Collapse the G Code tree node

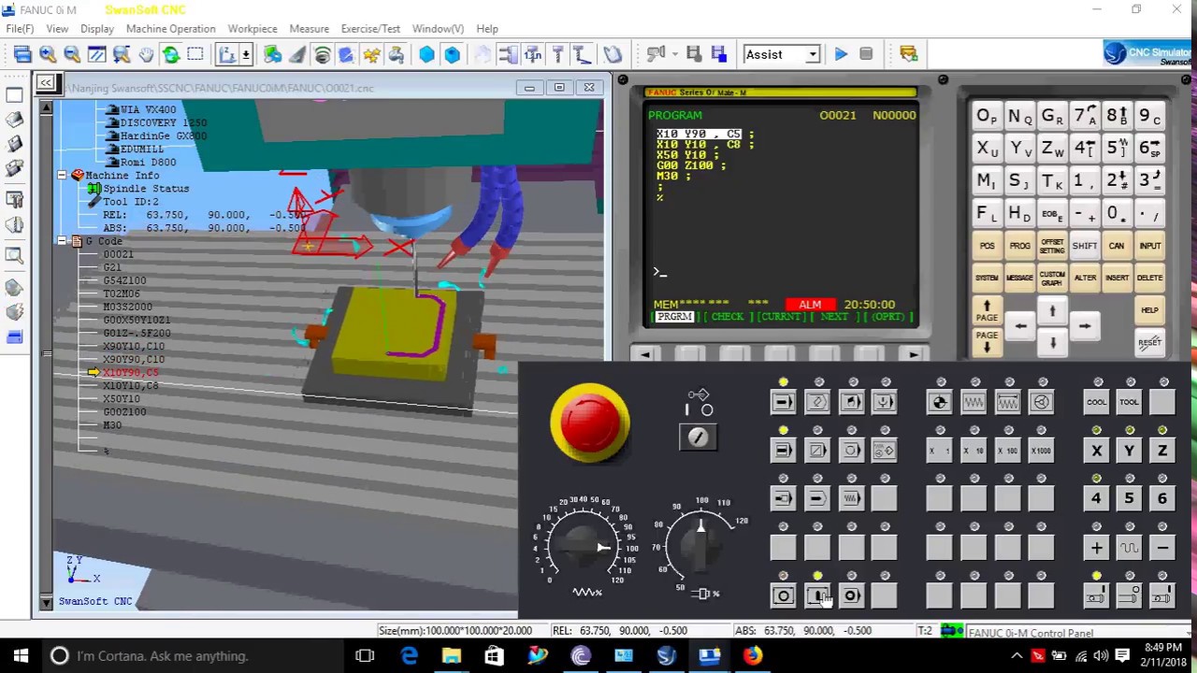tap(62, 240)
